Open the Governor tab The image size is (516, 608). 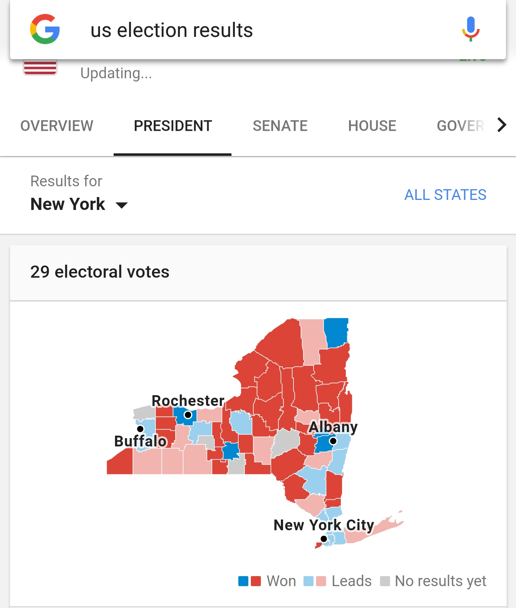point(460,126)
